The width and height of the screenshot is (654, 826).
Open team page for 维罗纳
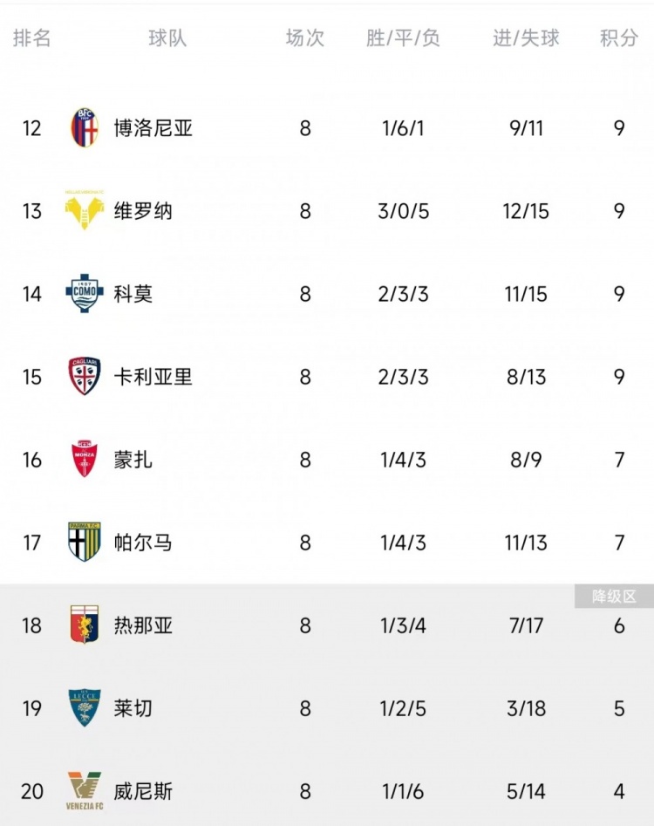coord(143,211)
